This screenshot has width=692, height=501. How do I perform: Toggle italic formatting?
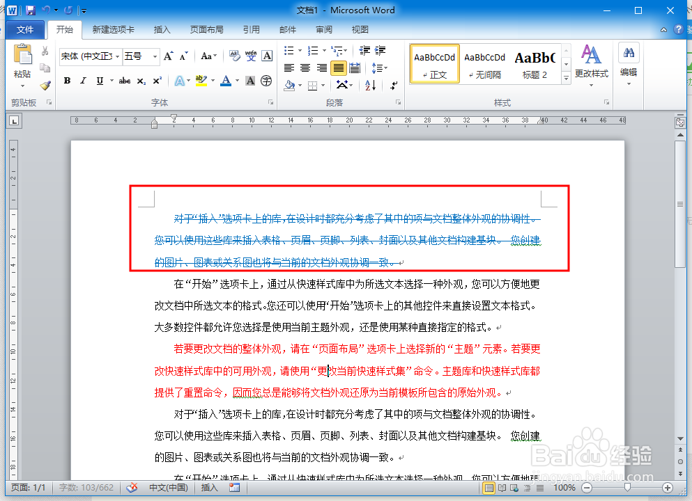click(82, 81)
